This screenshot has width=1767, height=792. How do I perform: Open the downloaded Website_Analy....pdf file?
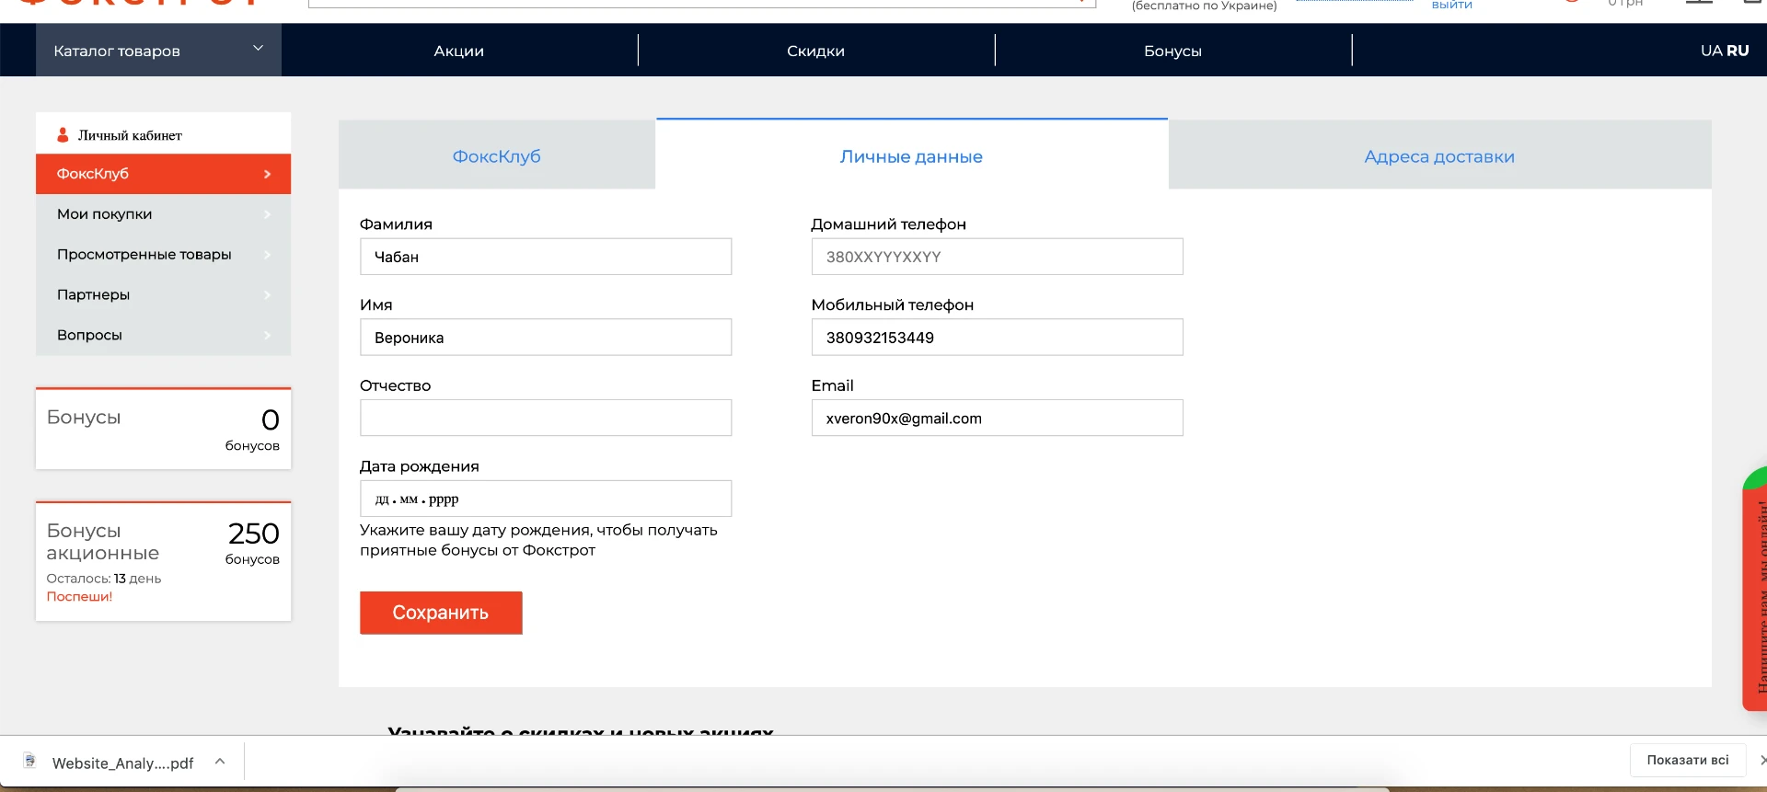(122, 763)
